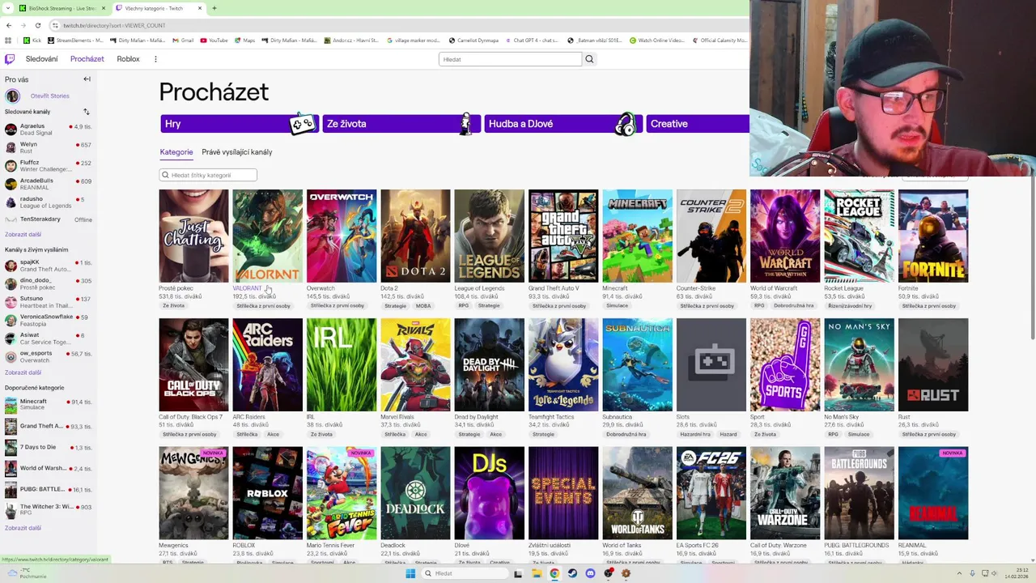Open the Creative category banner
This screenshot has height=583, width=1036.
tap(698, 124)
